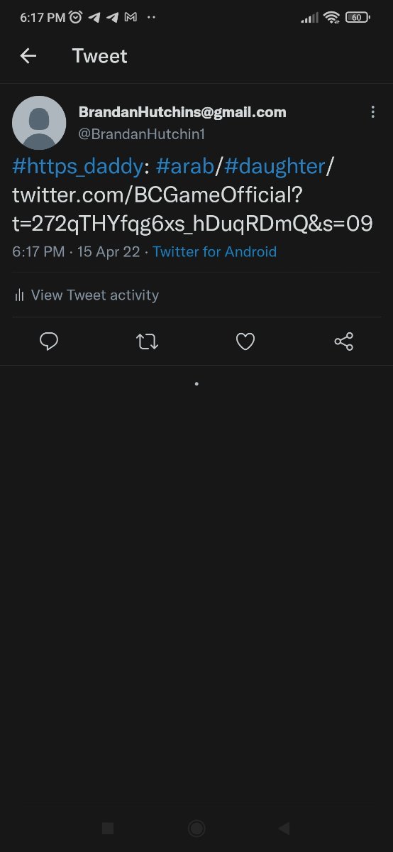Open the tweet's three-dot overflow menu
Viewport: 393px width, 852px height.
373,112
